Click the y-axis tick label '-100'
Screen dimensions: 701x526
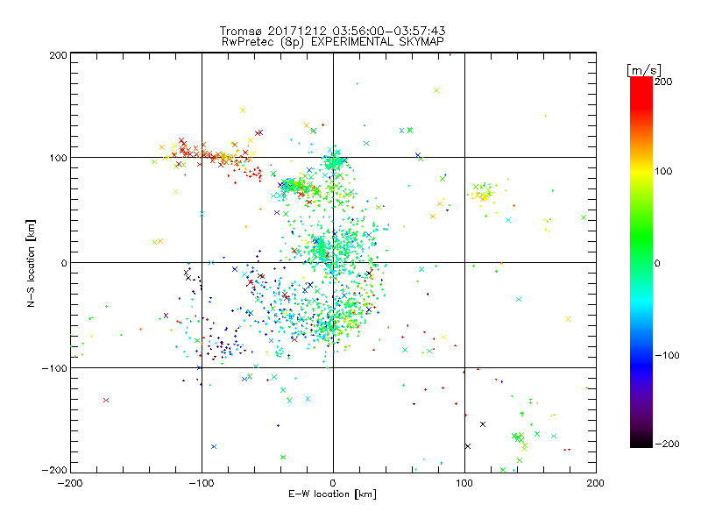54,368
